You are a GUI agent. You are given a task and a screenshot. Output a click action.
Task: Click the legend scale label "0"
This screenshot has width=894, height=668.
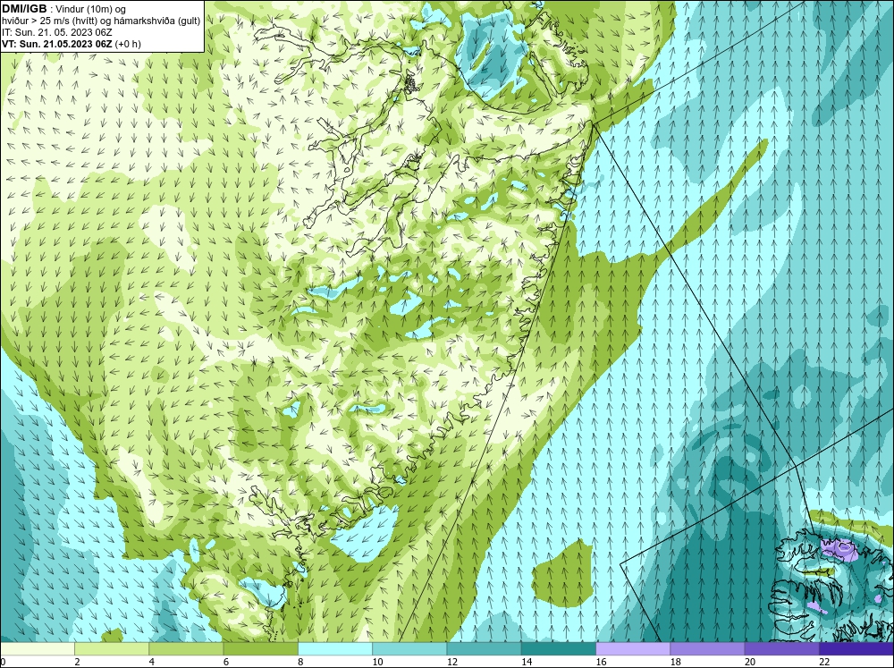(x=3, y=662)
